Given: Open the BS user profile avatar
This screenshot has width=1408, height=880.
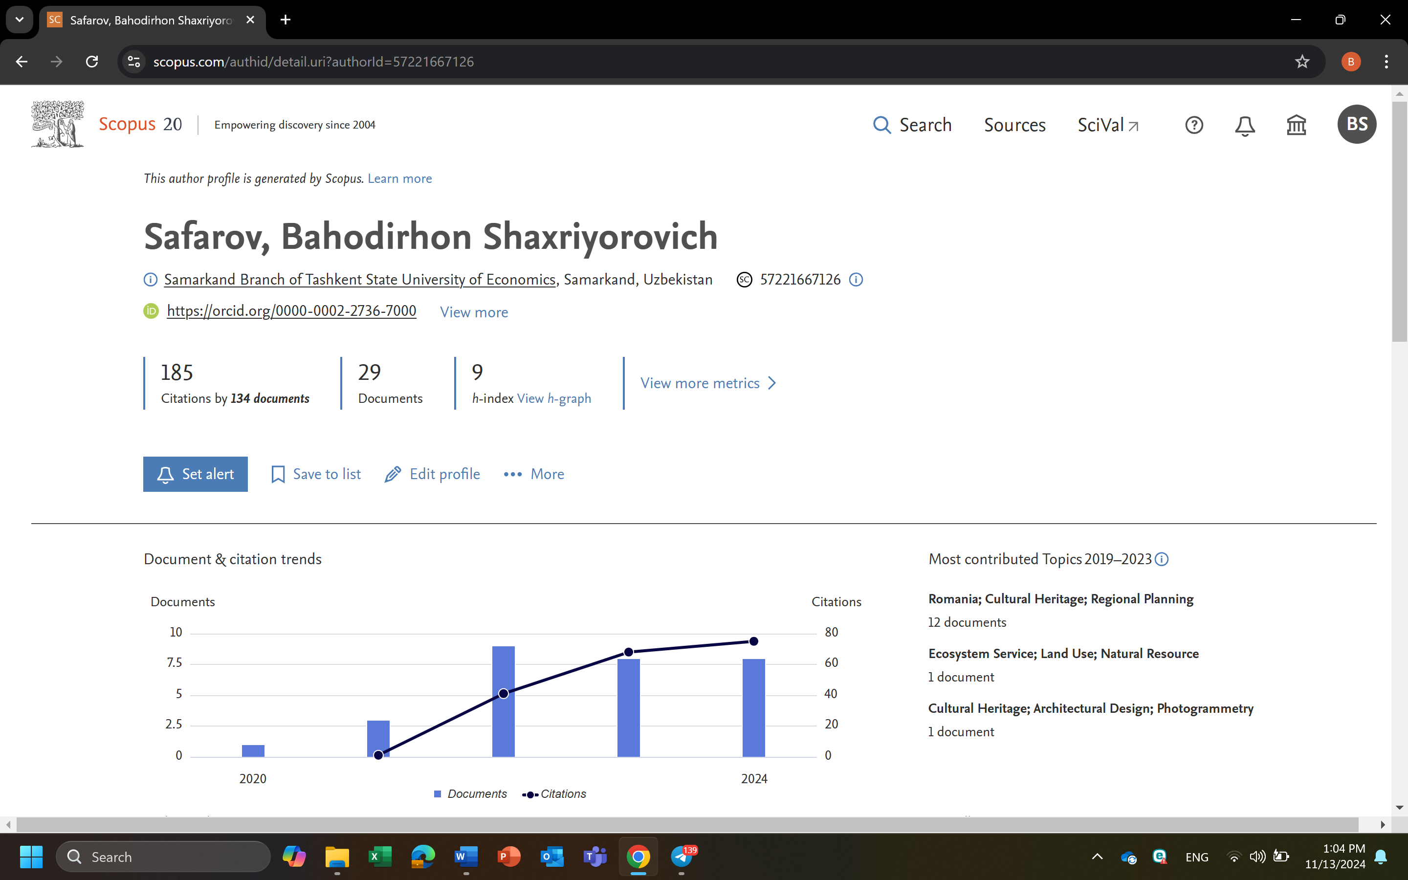Looking at the screenshot, I should (x=1356, y=124).
